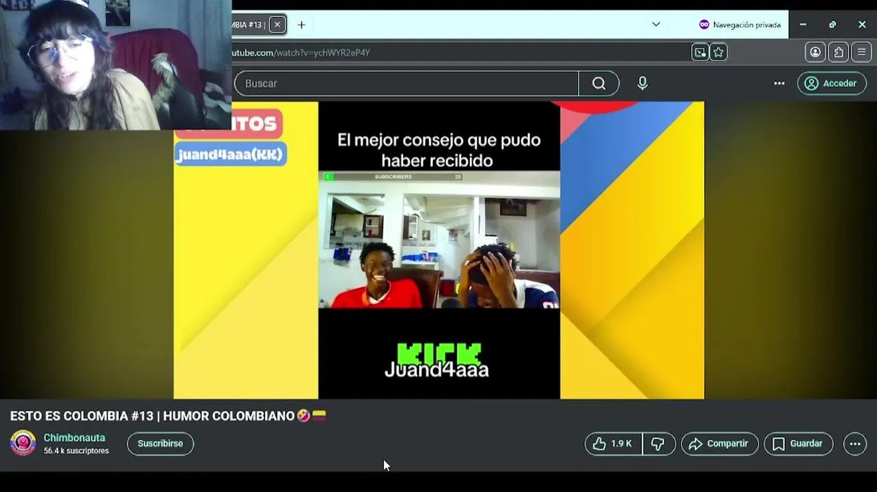
Task: Click the Suscribirse button
Action: (161, 443)
